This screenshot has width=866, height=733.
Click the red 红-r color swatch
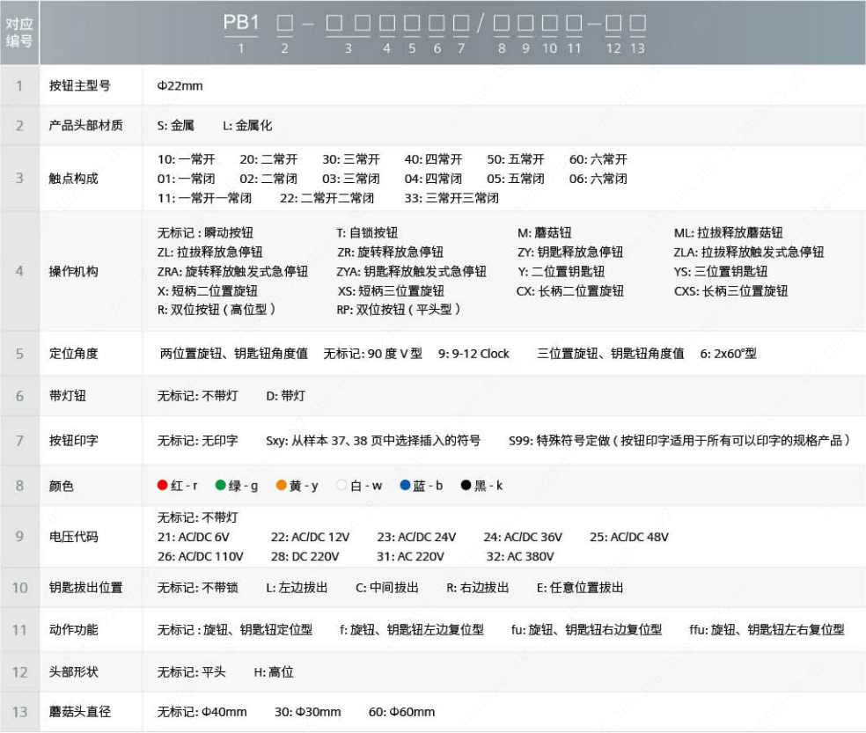pyautogui.click(x=163, y=485)
